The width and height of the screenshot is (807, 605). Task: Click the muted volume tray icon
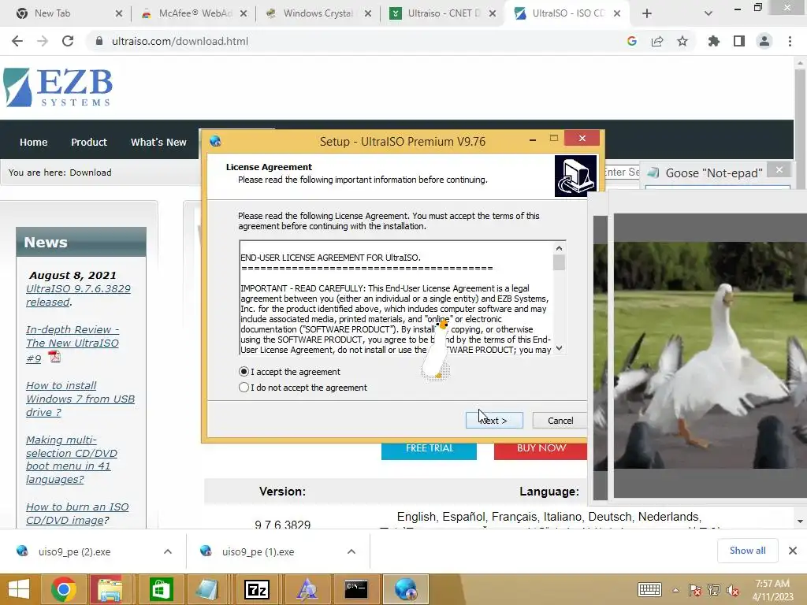click(x=733, y=590)
